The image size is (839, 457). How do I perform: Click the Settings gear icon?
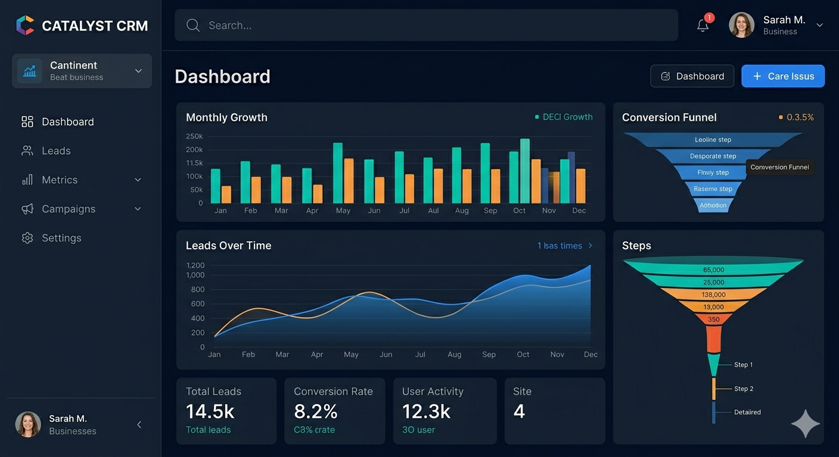27,238
